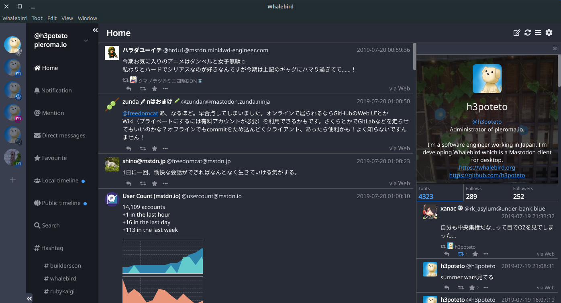Open the Edit menu
The height and width of the screenshot is (303, 561).
(x=52, y=18)
